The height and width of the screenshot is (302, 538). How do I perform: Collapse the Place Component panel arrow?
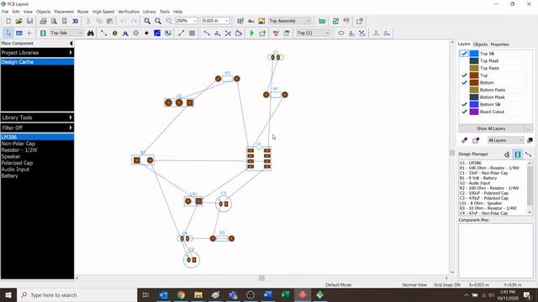(x=71, y=44)
